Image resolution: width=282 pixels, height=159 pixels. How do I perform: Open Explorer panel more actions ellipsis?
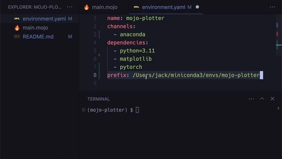(x=70, y=7)
